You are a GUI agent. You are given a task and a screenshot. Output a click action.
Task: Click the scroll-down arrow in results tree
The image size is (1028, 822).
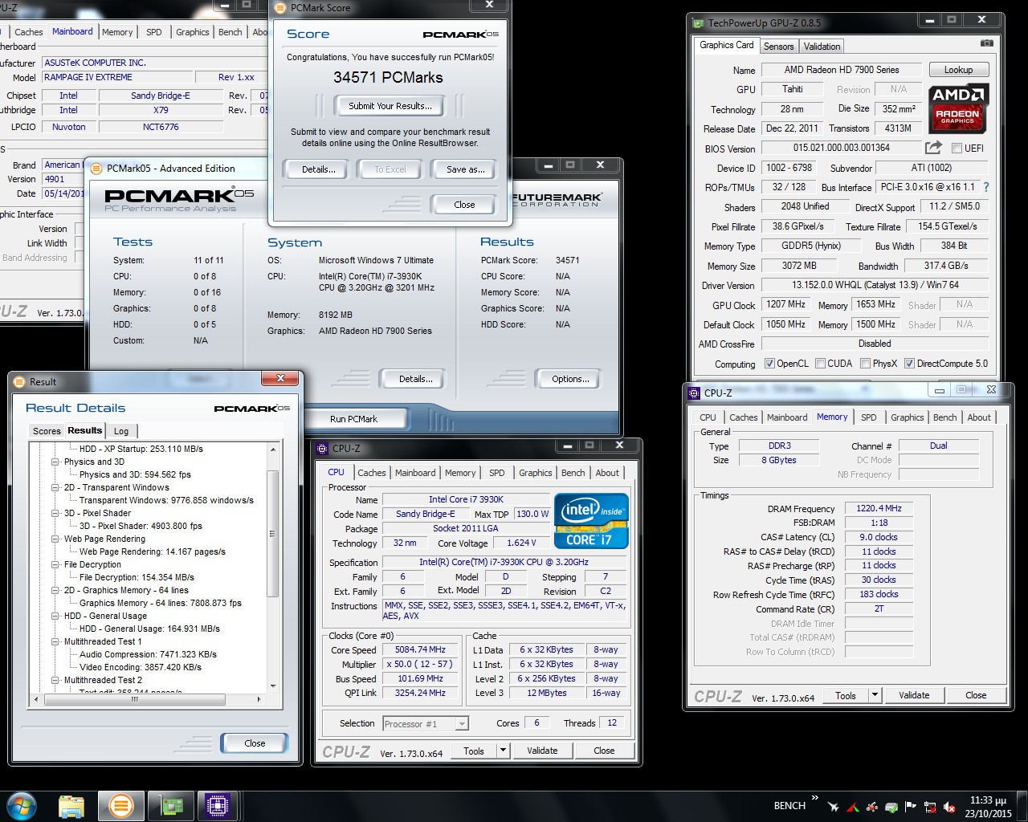click(273, 686)
